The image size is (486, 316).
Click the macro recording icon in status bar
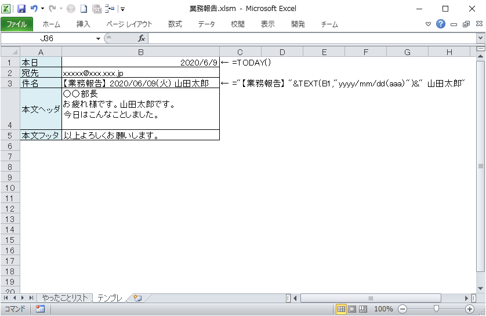pos(40,308)
